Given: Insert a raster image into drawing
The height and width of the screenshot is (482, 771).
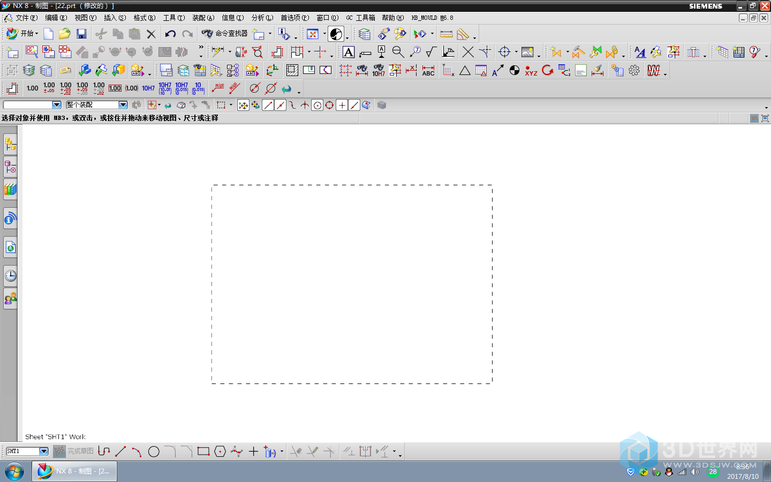Looking at the screenshot, I should (x=527, y=52).
